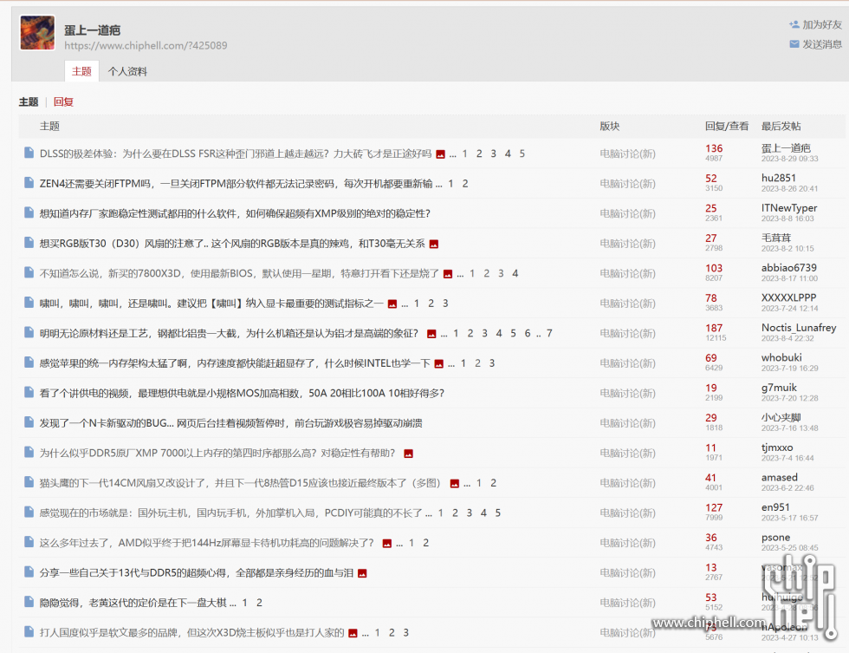Go to page 3 of 打人国度 thread
Image resolution: width=849 pixels, height=653 pixels.
pos(405,632)
